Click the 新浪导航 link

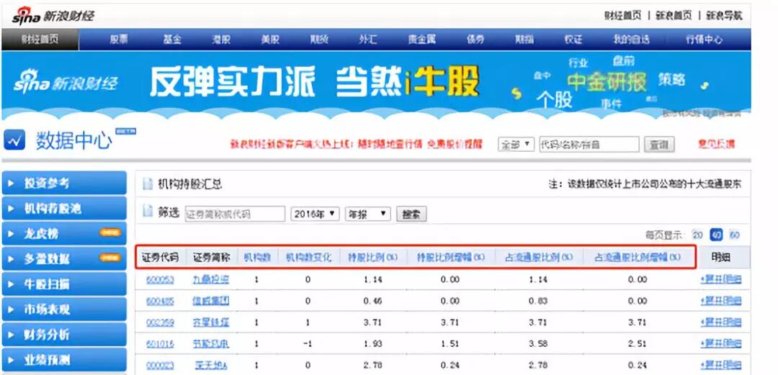[725, 15]
